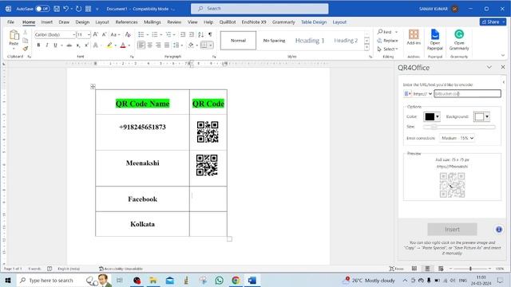Apply the No Spacing style
Image resolution: width=511 pixels, height=287 pixels.
click(x=274, y=41)
